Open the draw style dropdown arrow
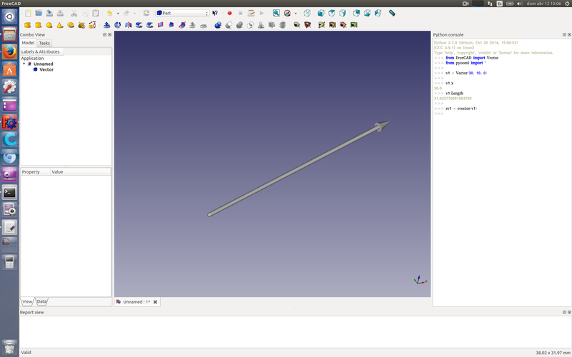Screen dimensions: 572x357 click(x=295, y=13)
